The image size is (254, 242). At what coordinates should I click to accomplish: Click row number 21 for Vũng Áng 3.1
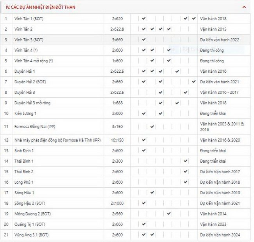tap(6, 235)
